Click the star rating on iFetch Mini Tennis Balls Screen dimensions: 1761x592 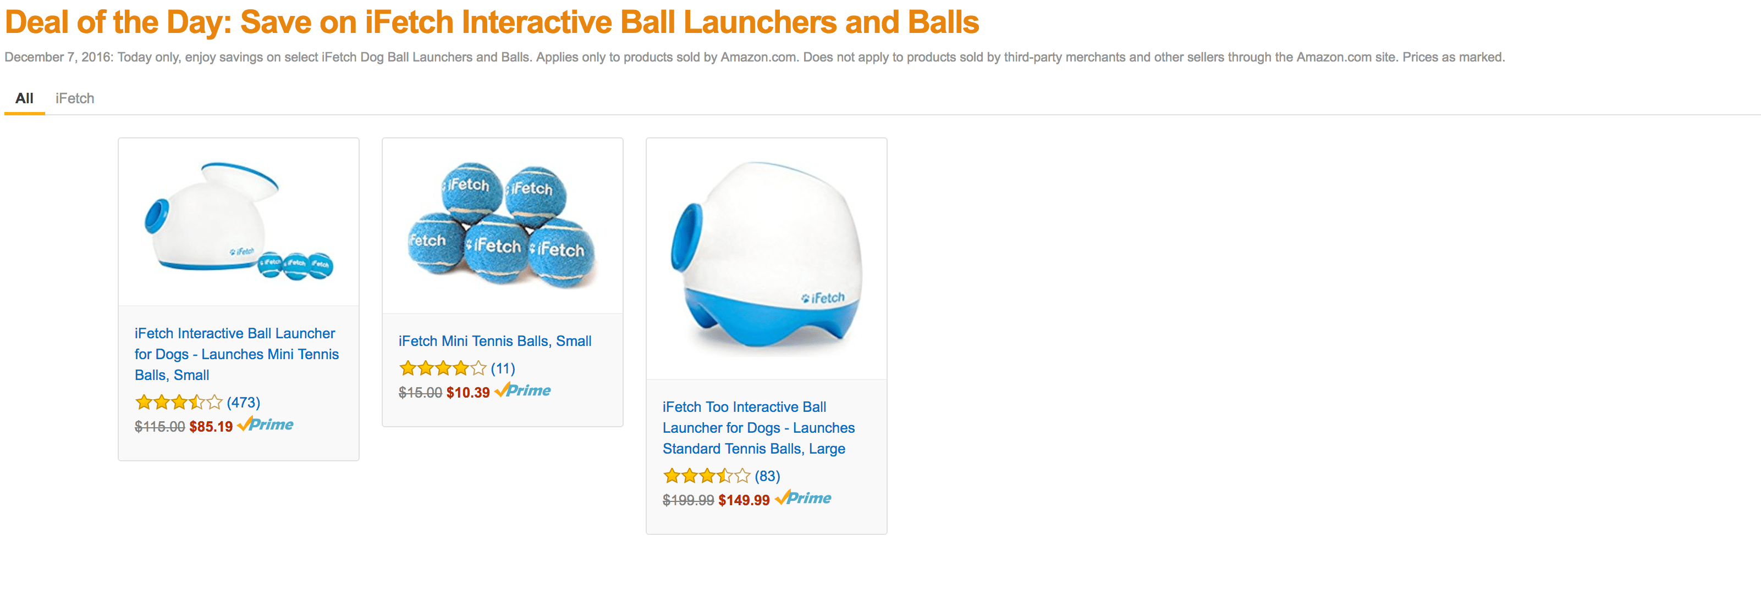[x=442, y=368]
